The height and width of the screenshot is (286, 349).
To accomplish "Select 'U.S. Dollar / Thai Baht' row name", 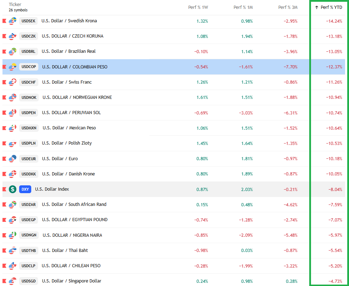I will click(65, 251).
